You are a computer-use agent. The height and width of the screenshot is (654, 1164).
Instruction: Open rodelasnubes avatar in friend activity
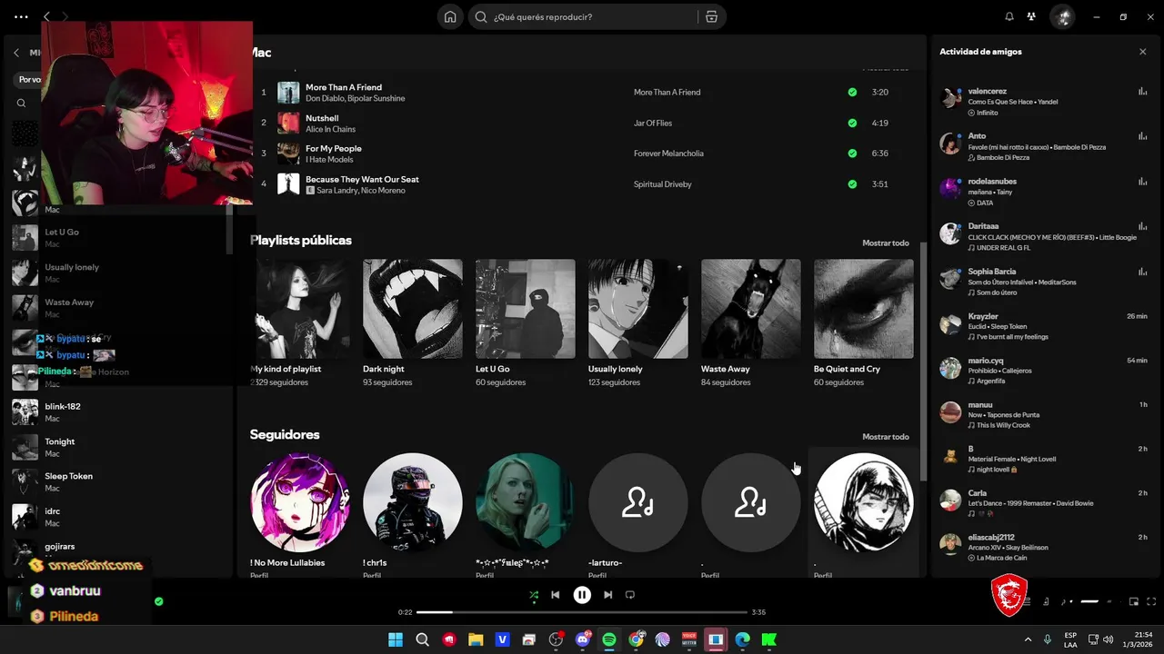[950, 189]
